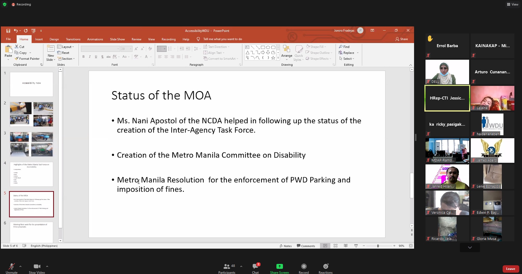
Task: Open the Zoom Chat panel
Action: point(255,268)
